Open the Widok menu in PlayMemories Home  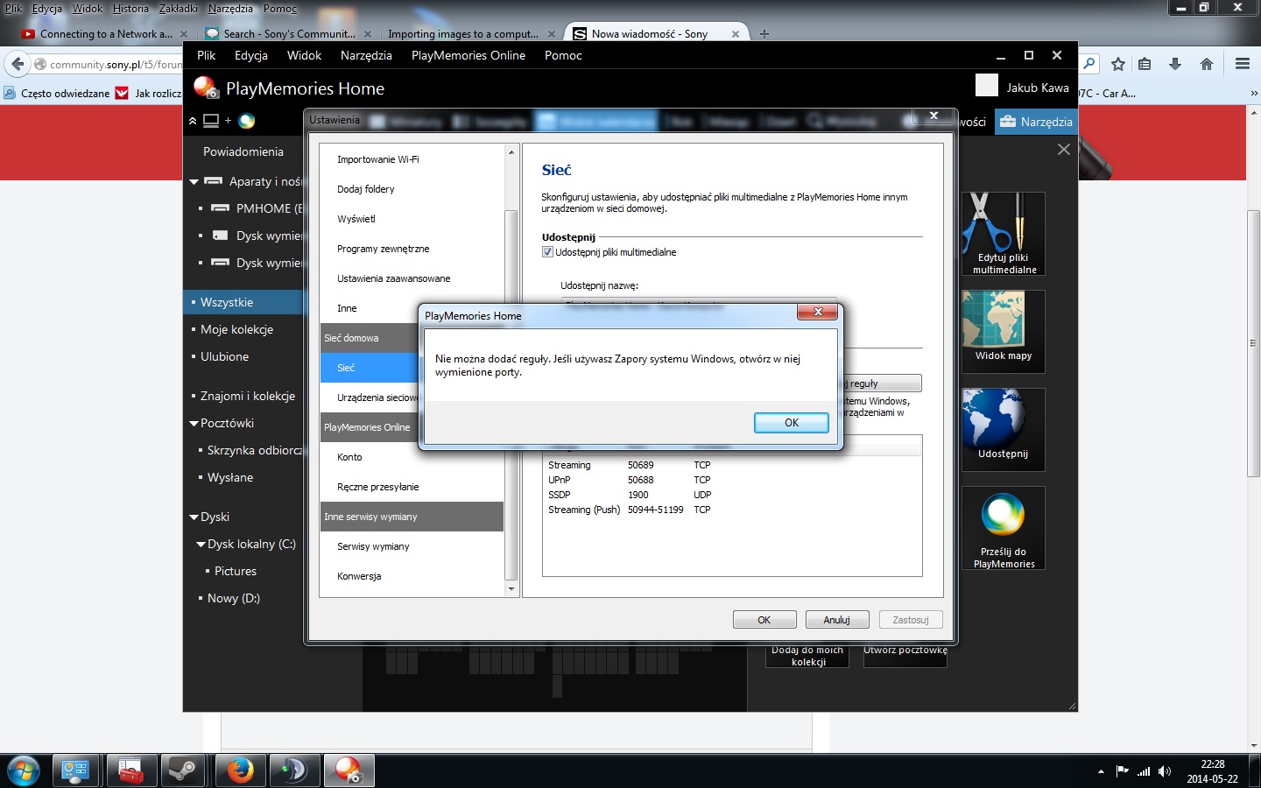(304, 55)
